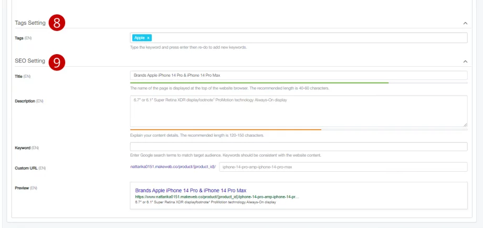Viewport: 483px width, 228px height.
Task: Click the Title length green progress bar
Action: (x=259, y=82)
